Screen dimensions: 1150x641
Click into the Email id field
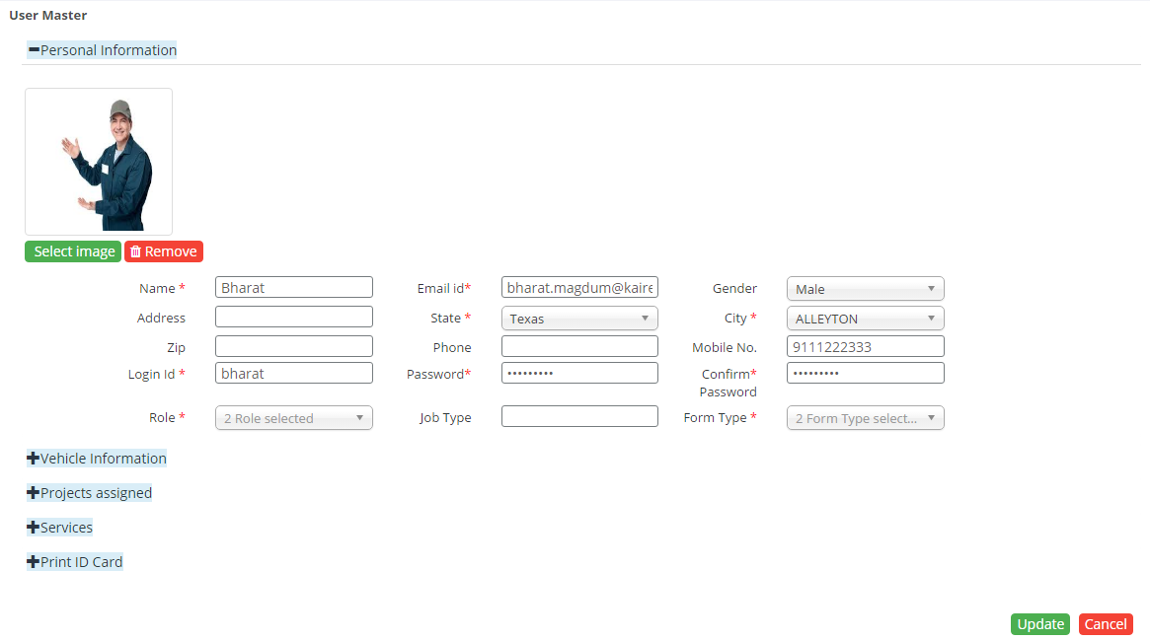579,288
